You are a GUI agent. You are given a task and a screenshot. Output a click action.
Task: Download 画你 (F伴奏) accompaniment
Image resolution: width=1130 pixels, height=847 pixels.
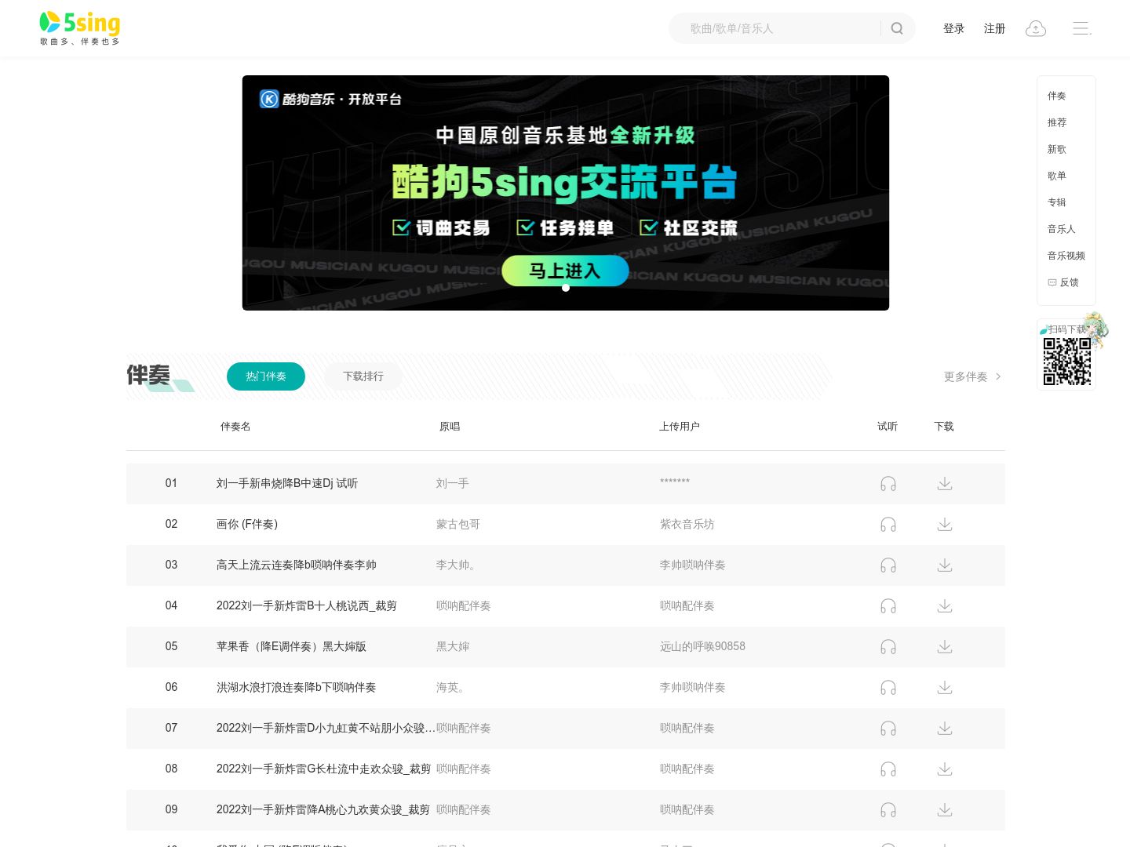click(945, 525)
